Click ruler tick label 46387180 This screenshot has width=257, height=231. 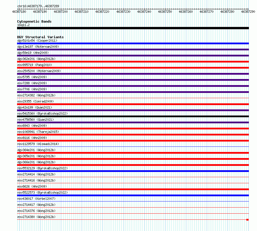tap(19, 12)
